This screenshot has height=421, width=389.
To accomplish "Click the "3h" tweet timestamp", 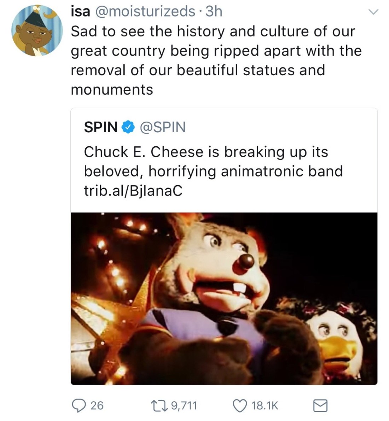I will pyautogui.click(x=214, y=12).
